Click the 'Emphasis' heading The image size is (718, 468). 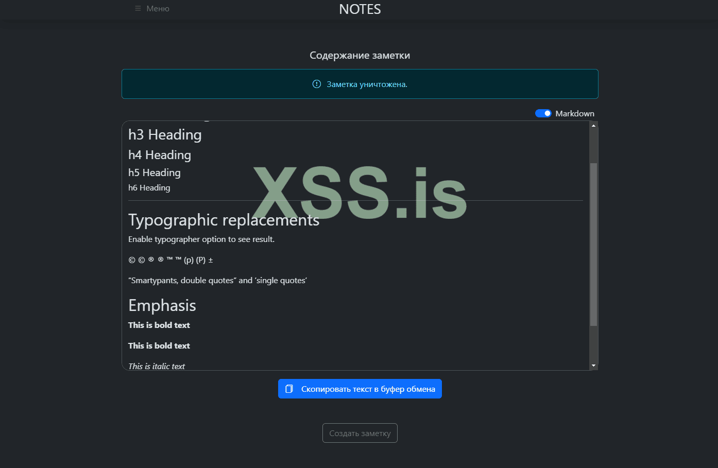coord(162,305)
